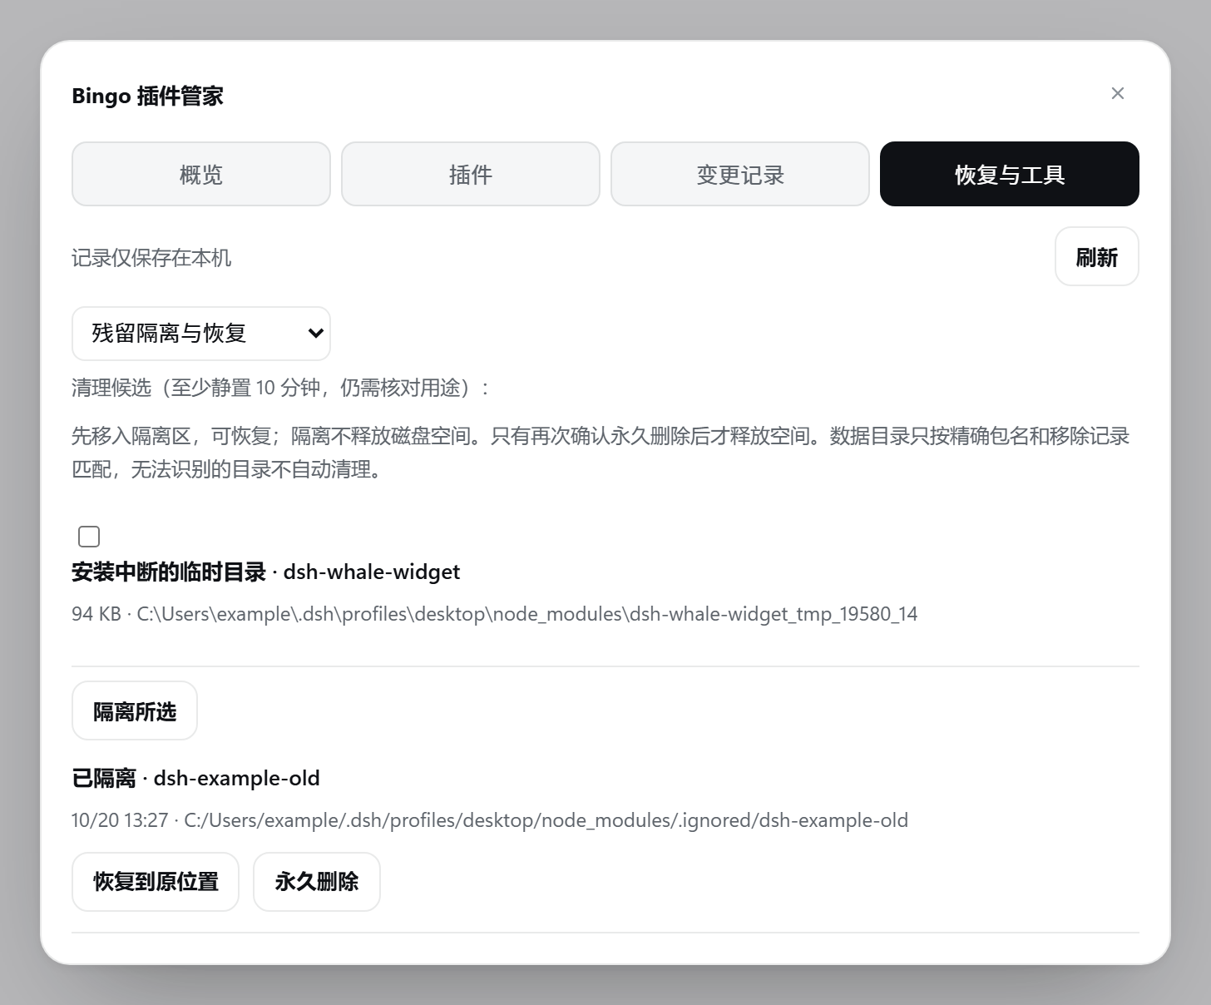Screen dimensions: 1211x1005
Task: Click 恢复到原位置 for dsh-example-old
Action: coord(156,882)
